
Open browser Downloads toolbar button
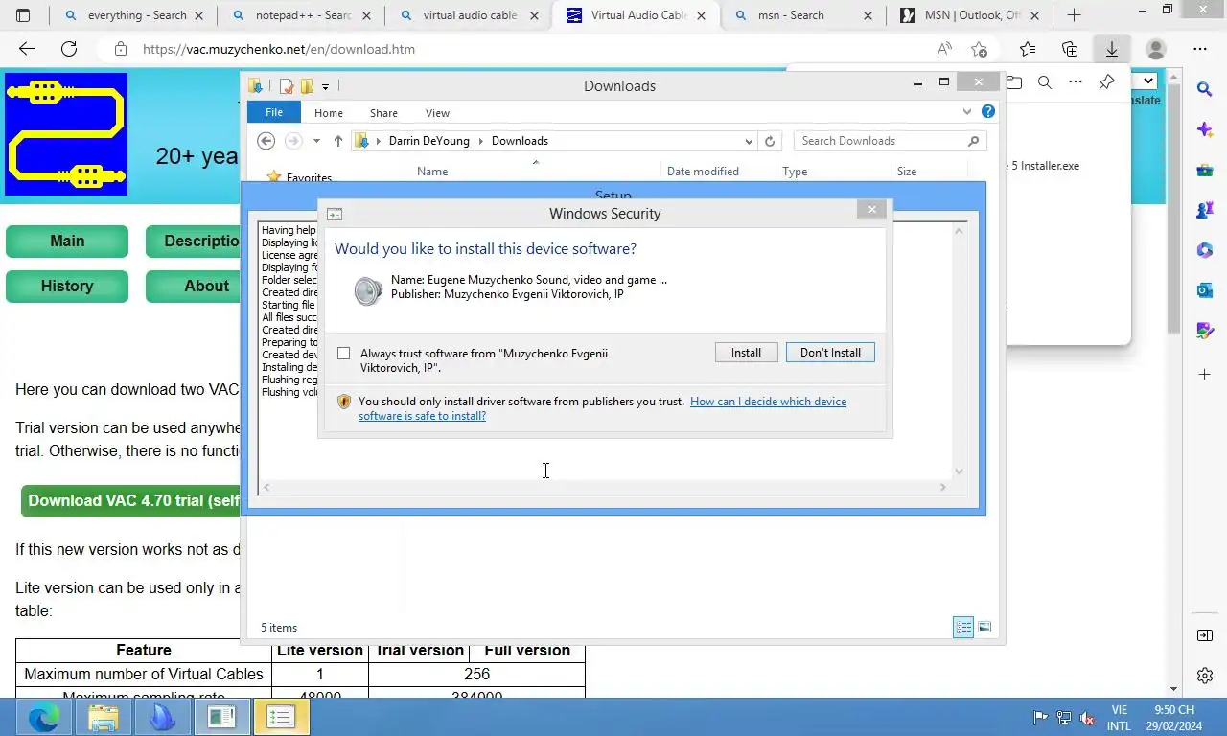1112,49
